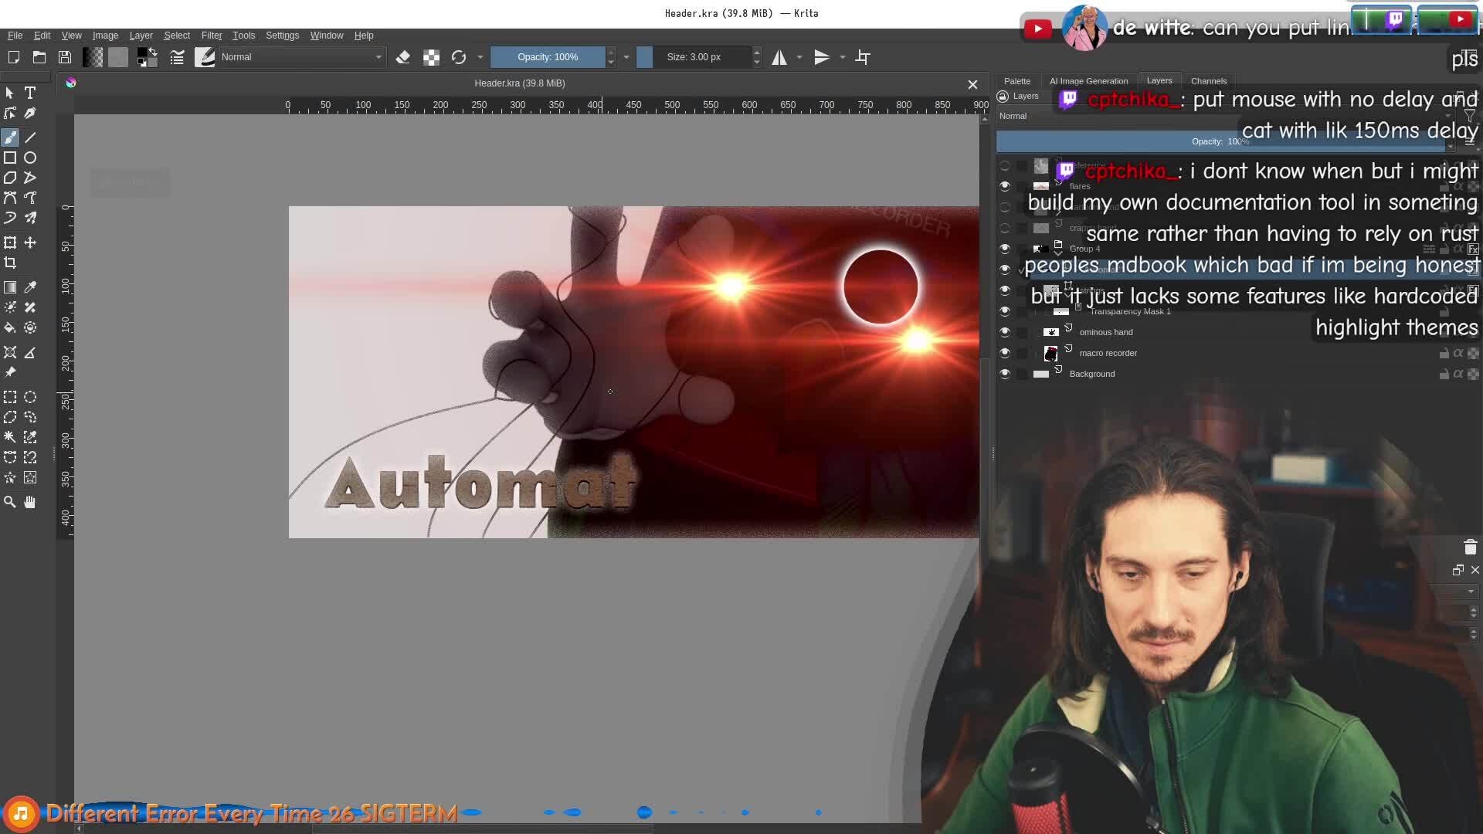The height and width of the screenshot is (834, 1483).
Task: Toggle visibility of ominous hand layer
Action: pyautogui.click(x=1005, y=332)
